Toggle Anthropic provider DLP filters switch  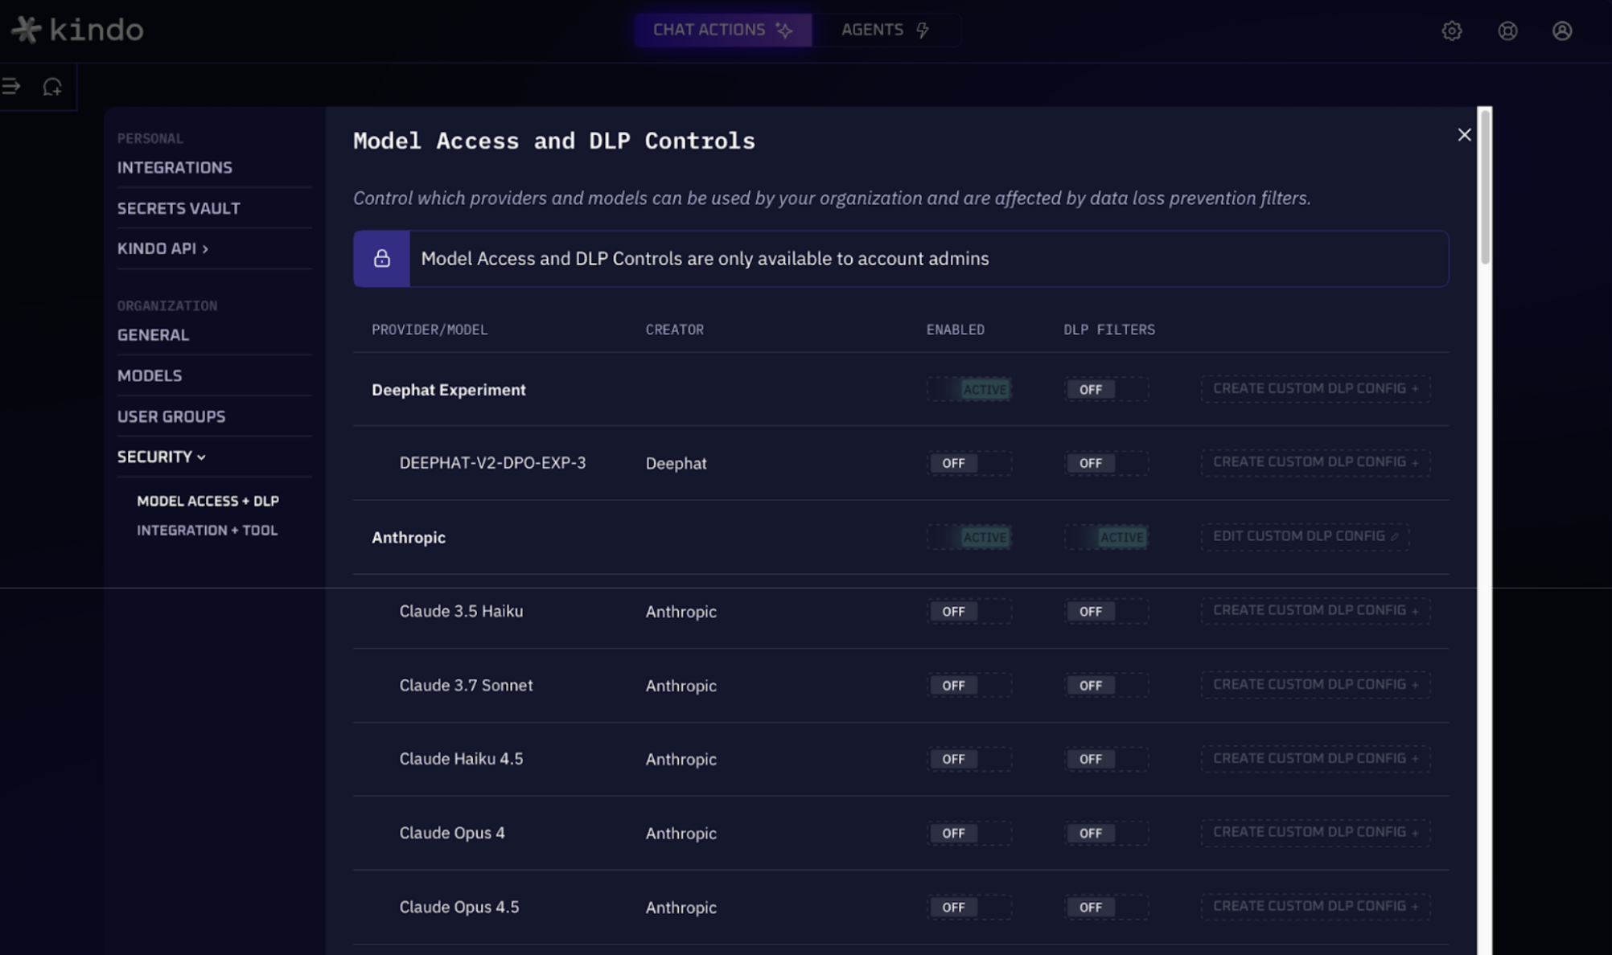click(1106, 537)
